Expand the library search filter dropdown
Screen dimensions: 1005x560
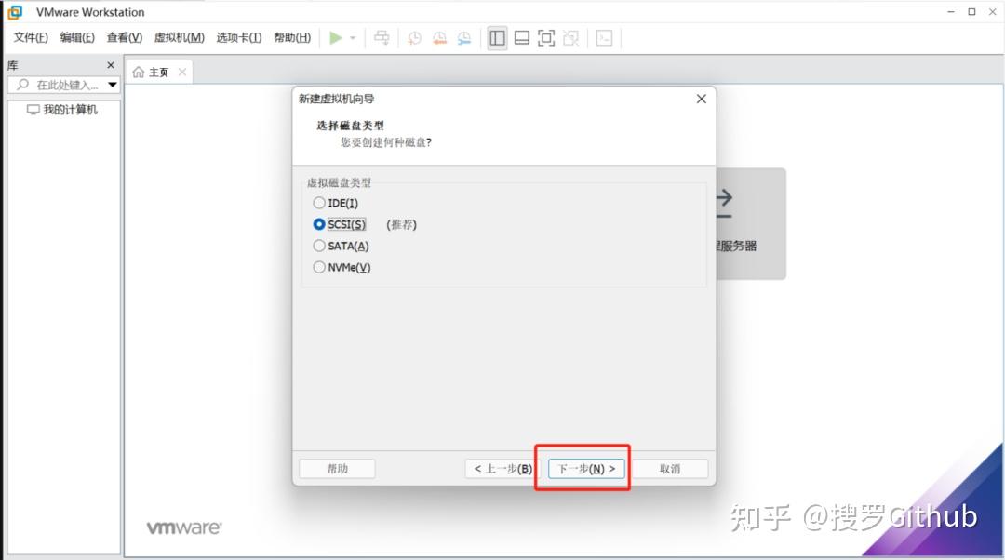pyautogui.click(x=113, y=85)
